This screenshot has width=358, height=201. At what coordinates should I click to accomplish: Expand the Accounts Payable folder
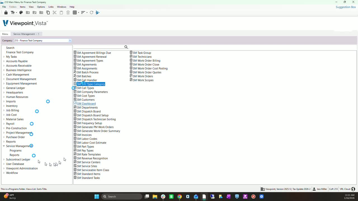tap(4, 61)
